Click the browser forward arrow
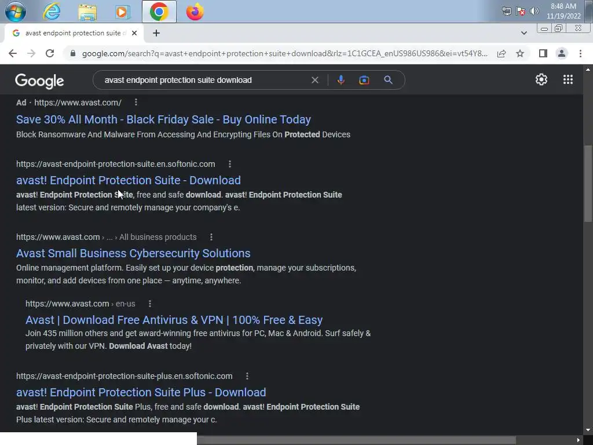This screenshot has width=593, height=445. pos(31,53)
